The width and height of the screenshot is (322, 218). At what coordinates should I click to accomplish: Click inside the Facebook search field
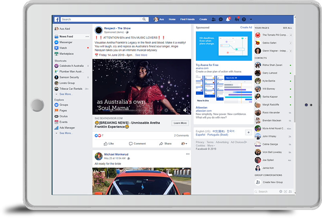(x=100, y=19)
